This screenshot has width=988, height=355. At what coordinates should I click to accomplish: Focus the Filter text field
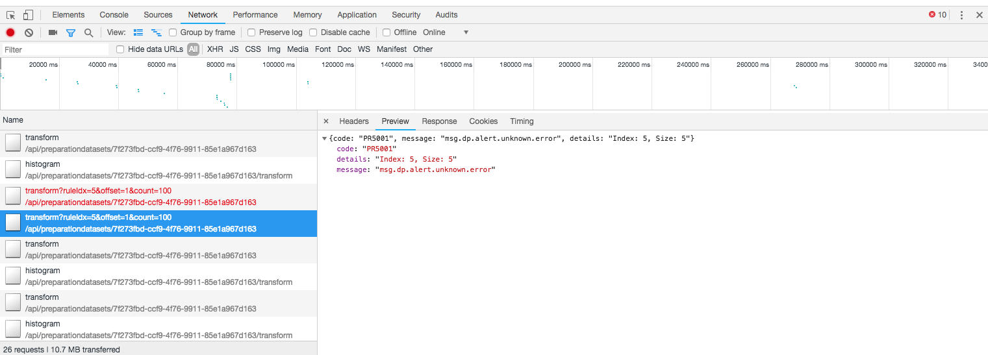tap(55, 50)
